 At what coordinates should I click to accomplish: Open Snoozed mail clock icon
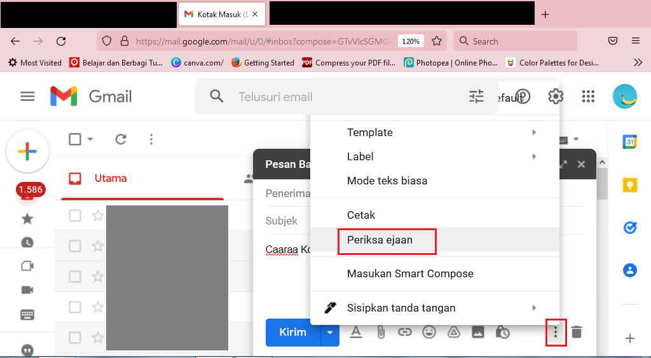pyautogui.click(x=27, y=242)
